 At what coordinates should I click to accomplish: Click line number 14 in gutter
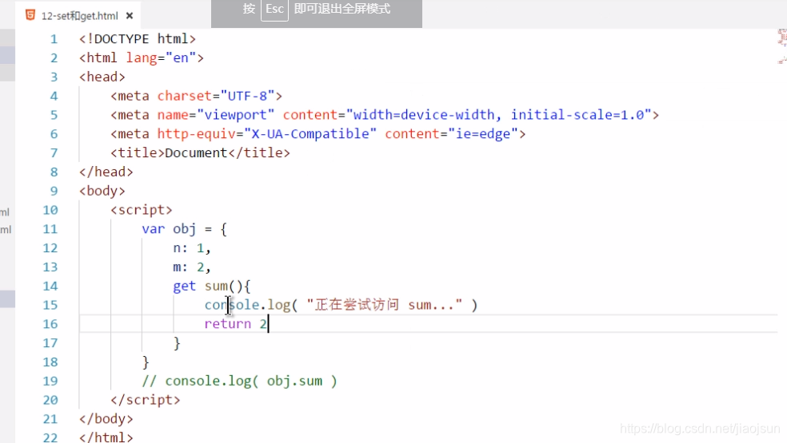tap(50, 286)
